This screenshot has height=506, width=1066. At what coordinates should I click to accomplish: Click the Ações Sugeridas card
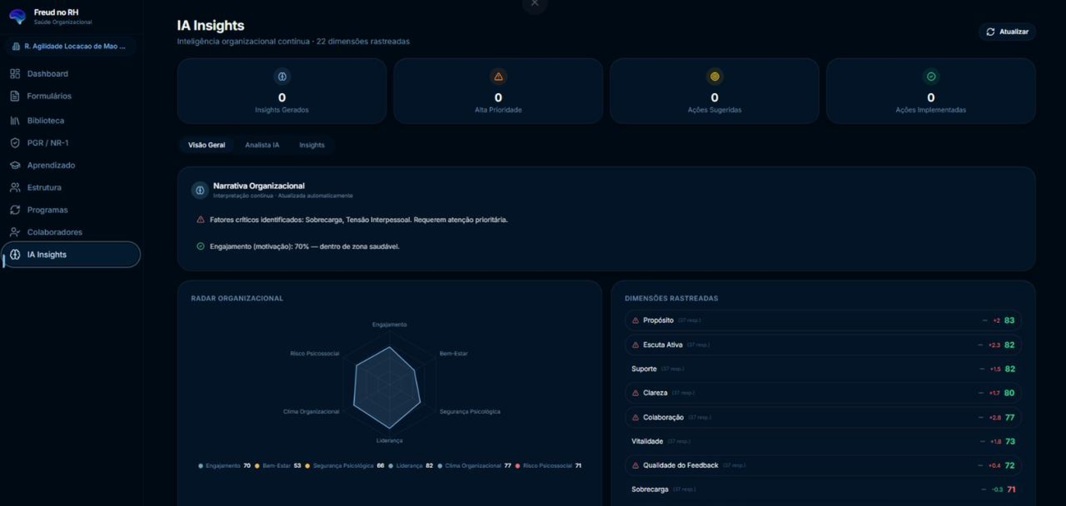click(x=715, y=91)
